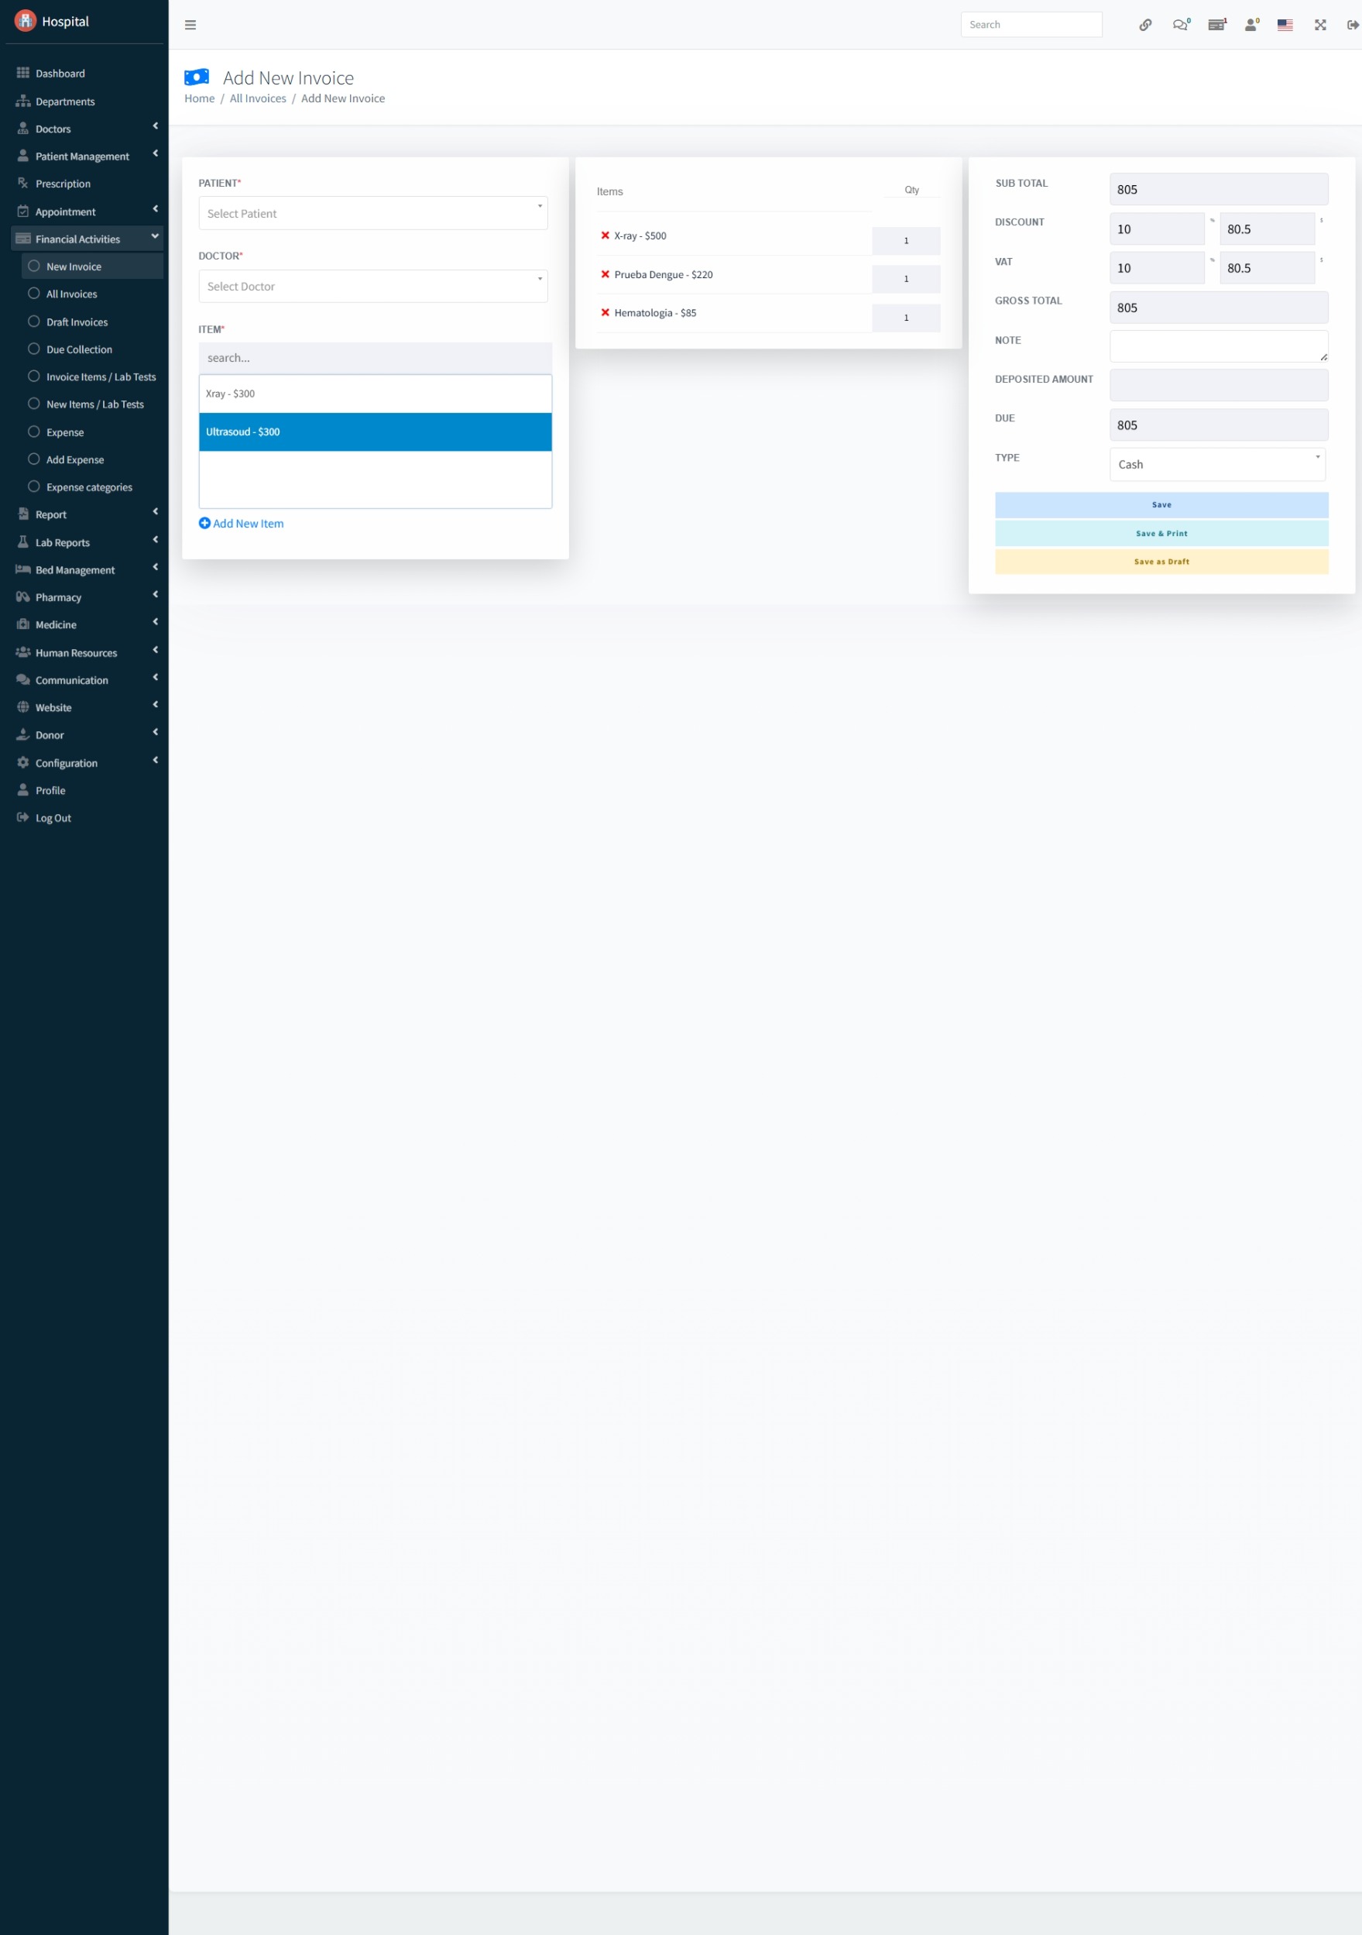Screen dimensions: 1362x1935
Task: Open the US flag language selector
Action: [x=1285, y=26]
